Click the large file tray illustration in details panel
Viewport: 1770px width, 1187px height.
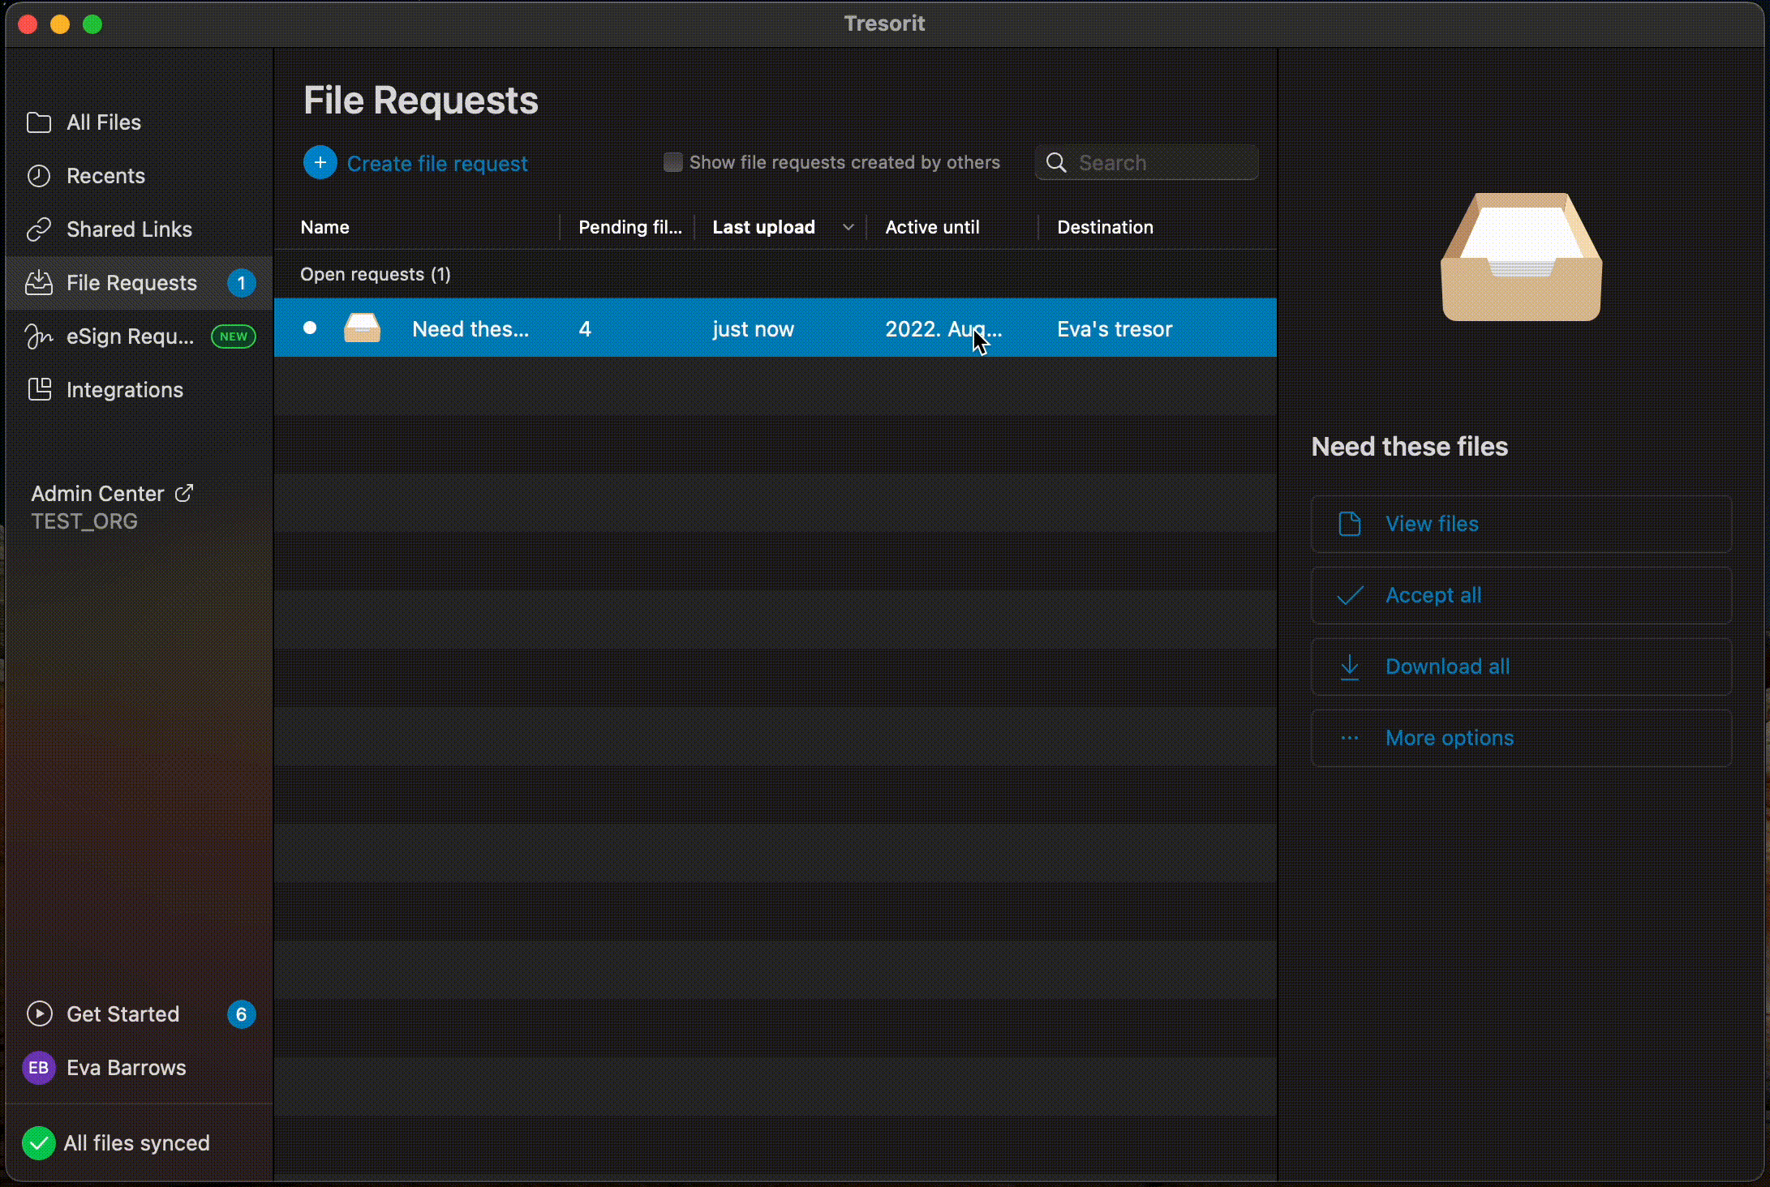click(1521, 257)
